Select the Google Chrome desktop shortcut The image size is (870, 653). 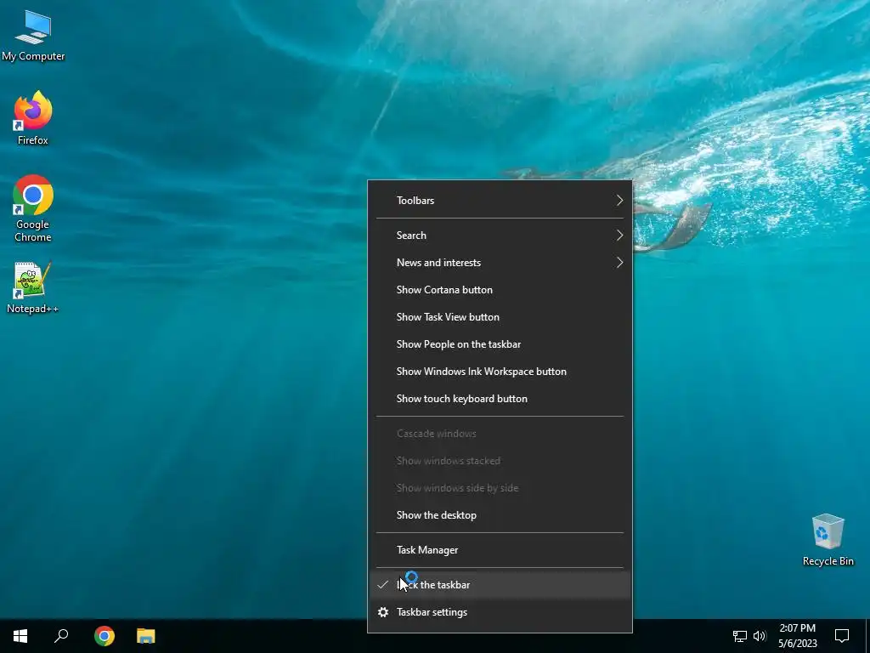(x=33, y=208)
